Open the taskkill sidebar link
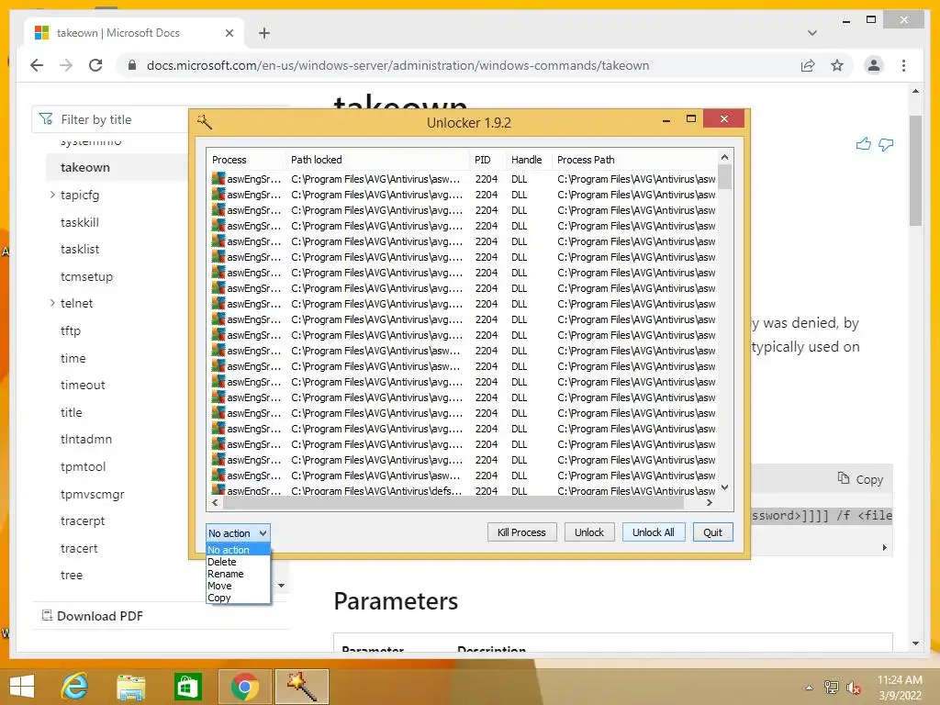The height and width of the screenshot is (705, 940). click(80, 222)
